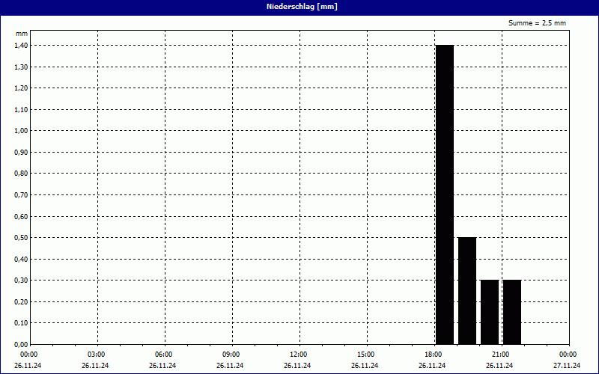This screenshot has width=599, height=374.
Task: Select the 0,50 mm precipitation bar
Action: [x=467, y=291]
